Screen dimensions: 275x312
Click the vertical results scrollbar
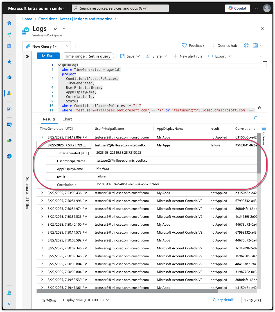pyautogui.click(x=259, y=153)
